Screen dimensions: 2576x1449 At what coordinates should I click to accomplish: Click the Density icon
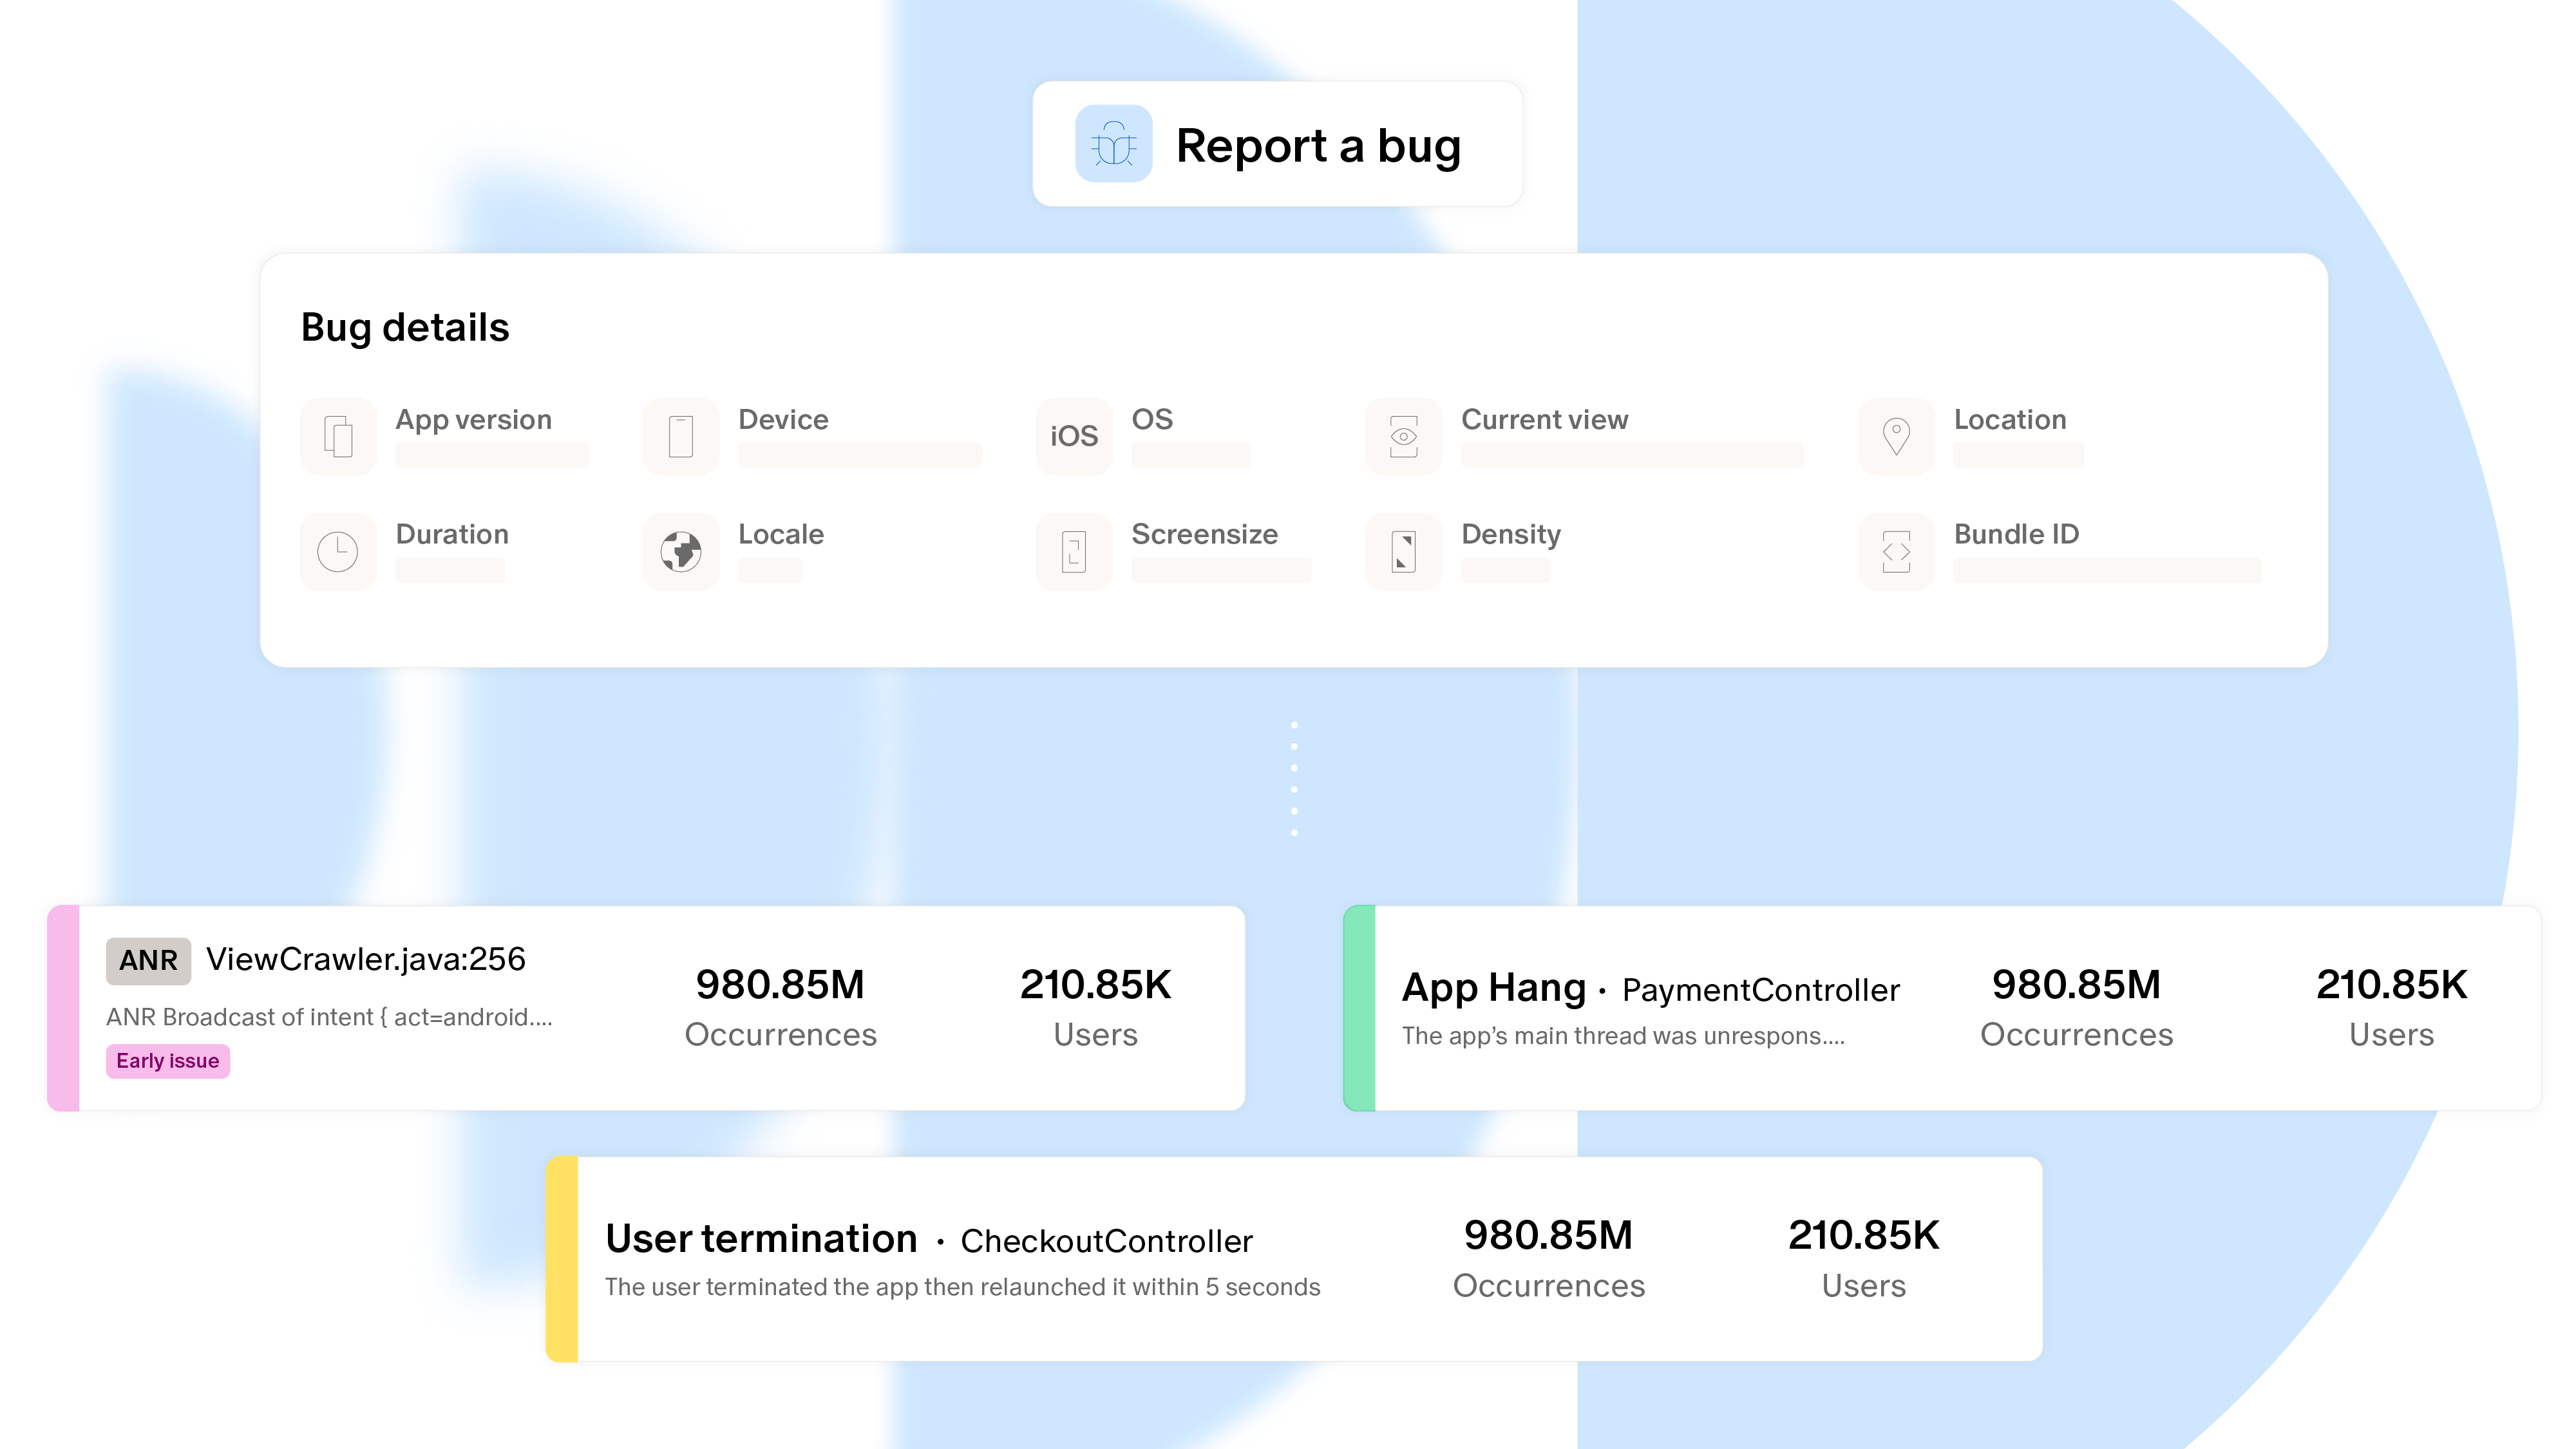[1403, 551]
